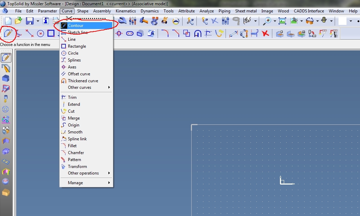This screenshot has width=360, height=216.
Task: Choose Trim in the Curve menu
Action: pos(86,97)
